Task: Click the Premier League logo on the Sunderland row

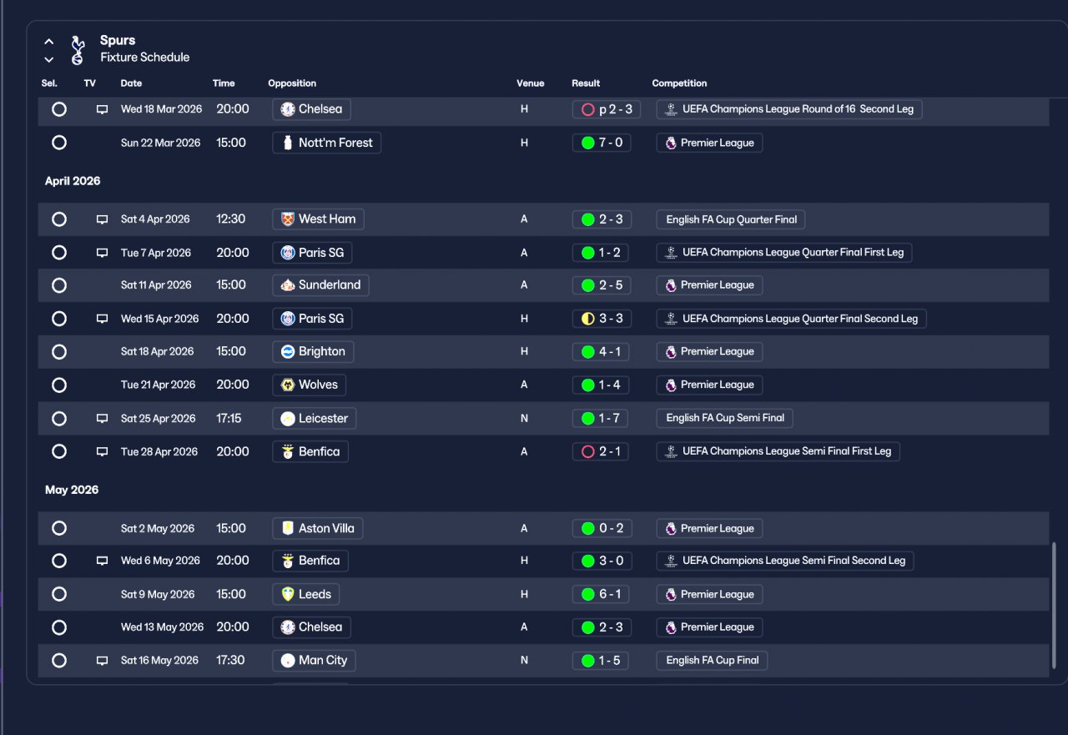Action: [x=671, y=285]
